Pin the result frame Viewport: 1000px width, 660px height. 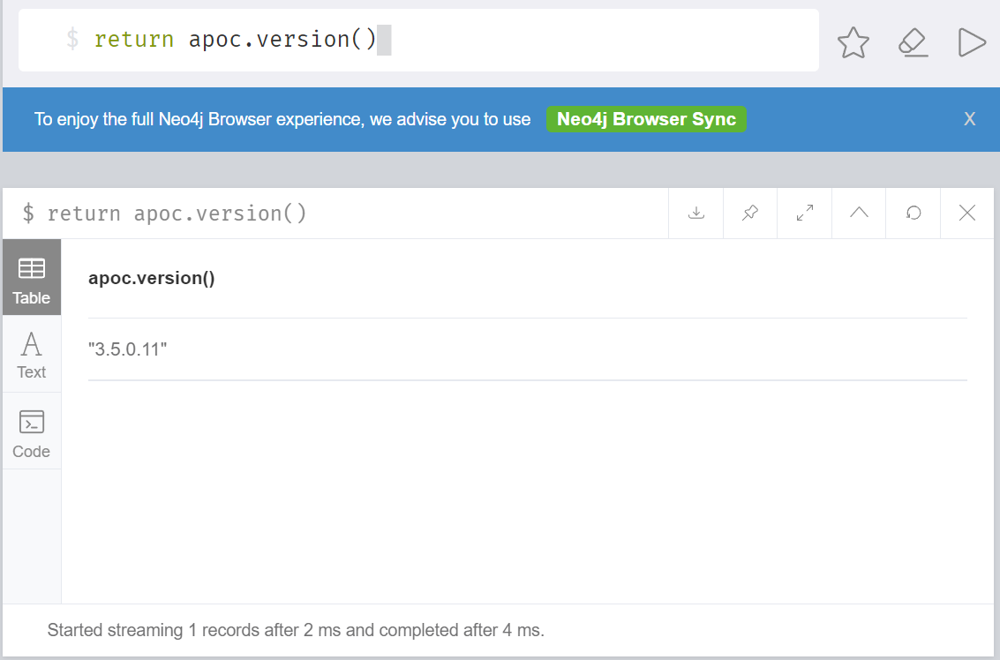(749, 213)
